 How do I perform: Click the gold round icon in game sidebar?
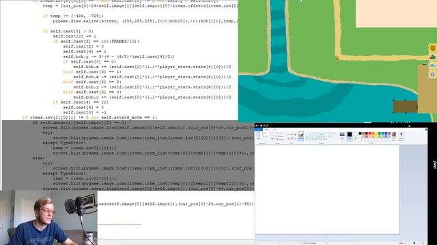(432, 48)
